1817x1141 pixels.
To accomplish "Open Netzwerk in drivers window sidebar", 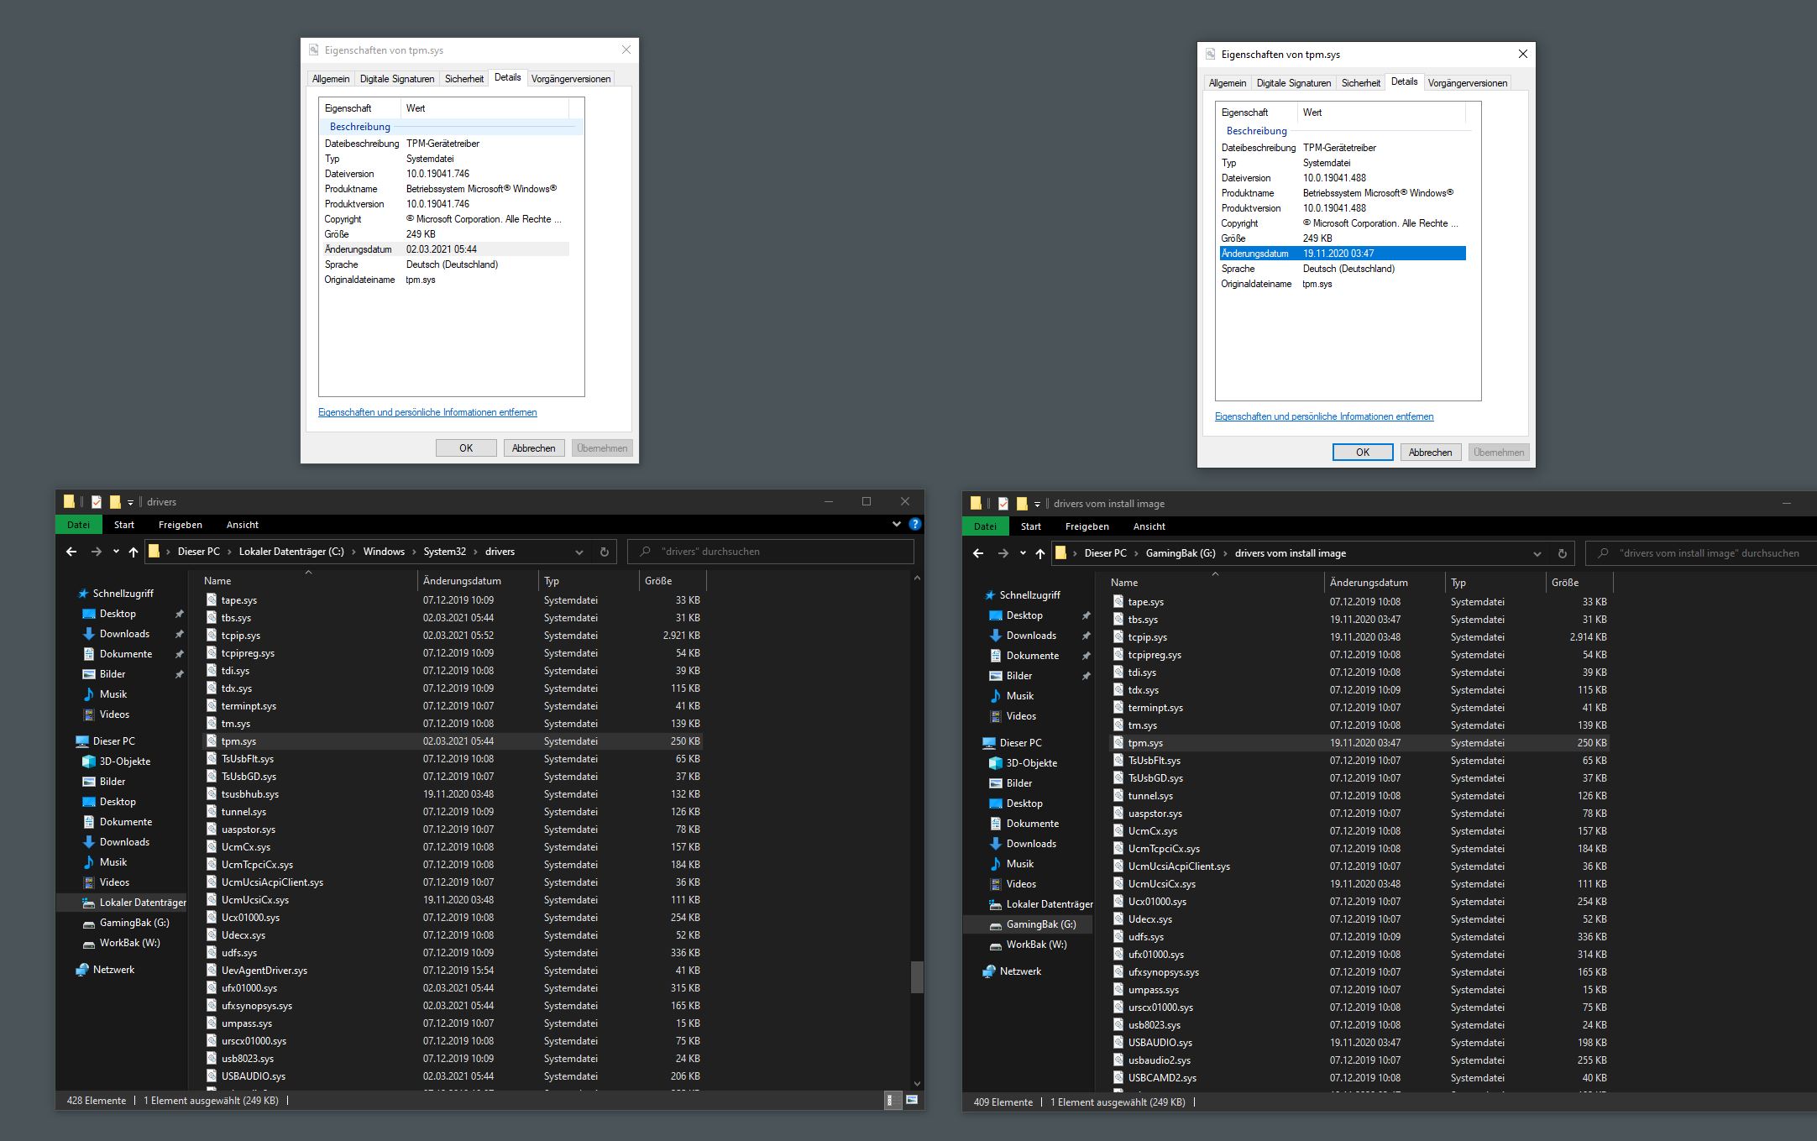I will pyautogui.click(x=113, y=970).
